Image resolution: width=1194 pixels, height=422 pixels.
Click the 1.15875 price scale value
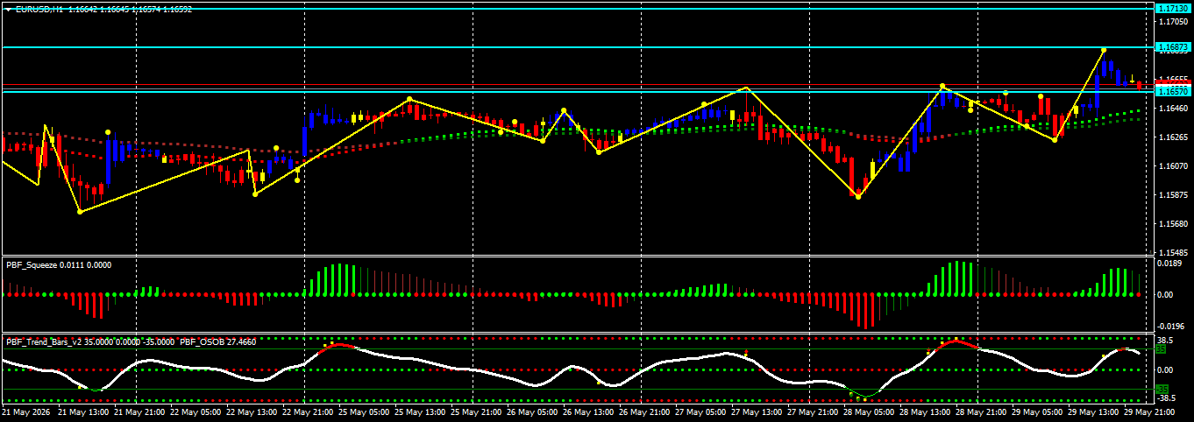(1173, 194)
